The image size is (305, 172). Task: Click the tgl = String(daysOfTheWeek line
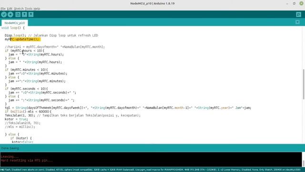point(128,108)
